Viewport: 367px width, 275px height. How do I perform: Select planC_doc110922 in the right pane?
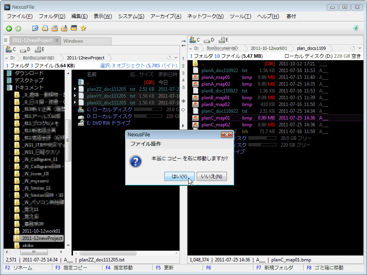coord(219,111)
